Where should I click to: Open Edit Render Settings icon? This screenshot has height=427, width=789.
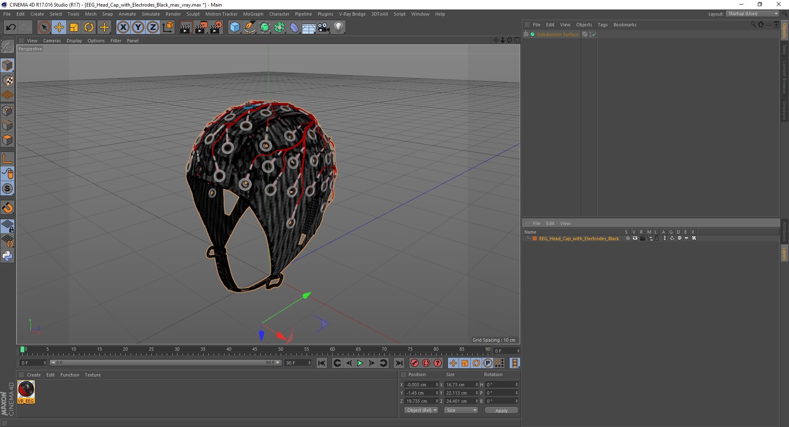(x=216, y=28)
